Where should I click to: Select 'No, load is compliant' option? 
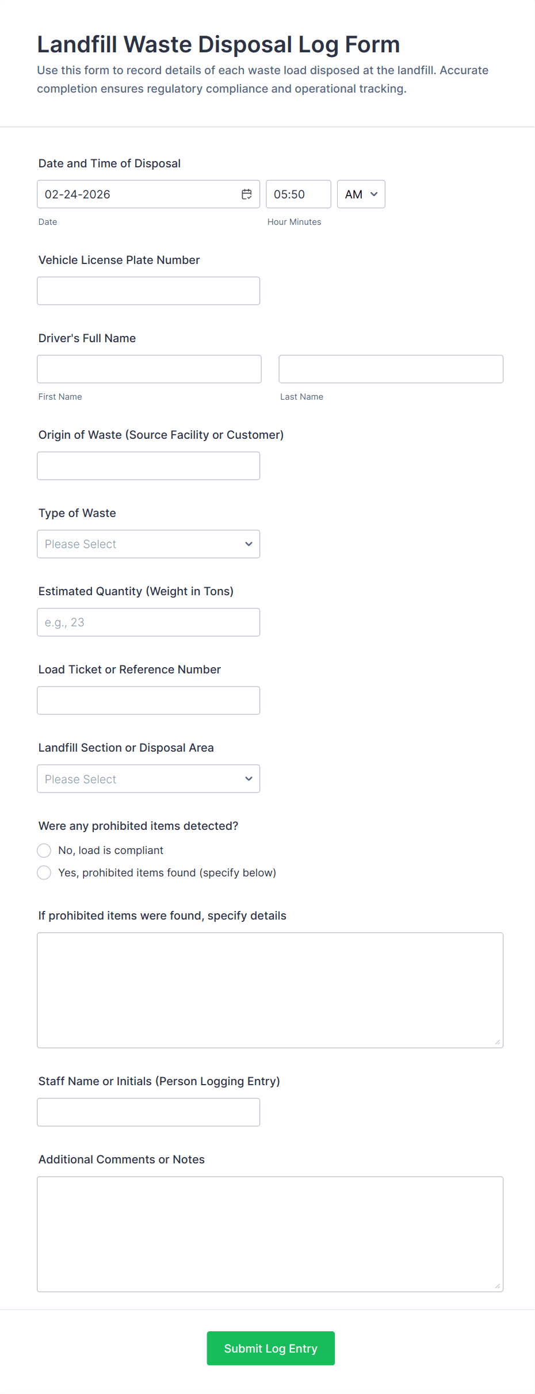pos(44,851)
